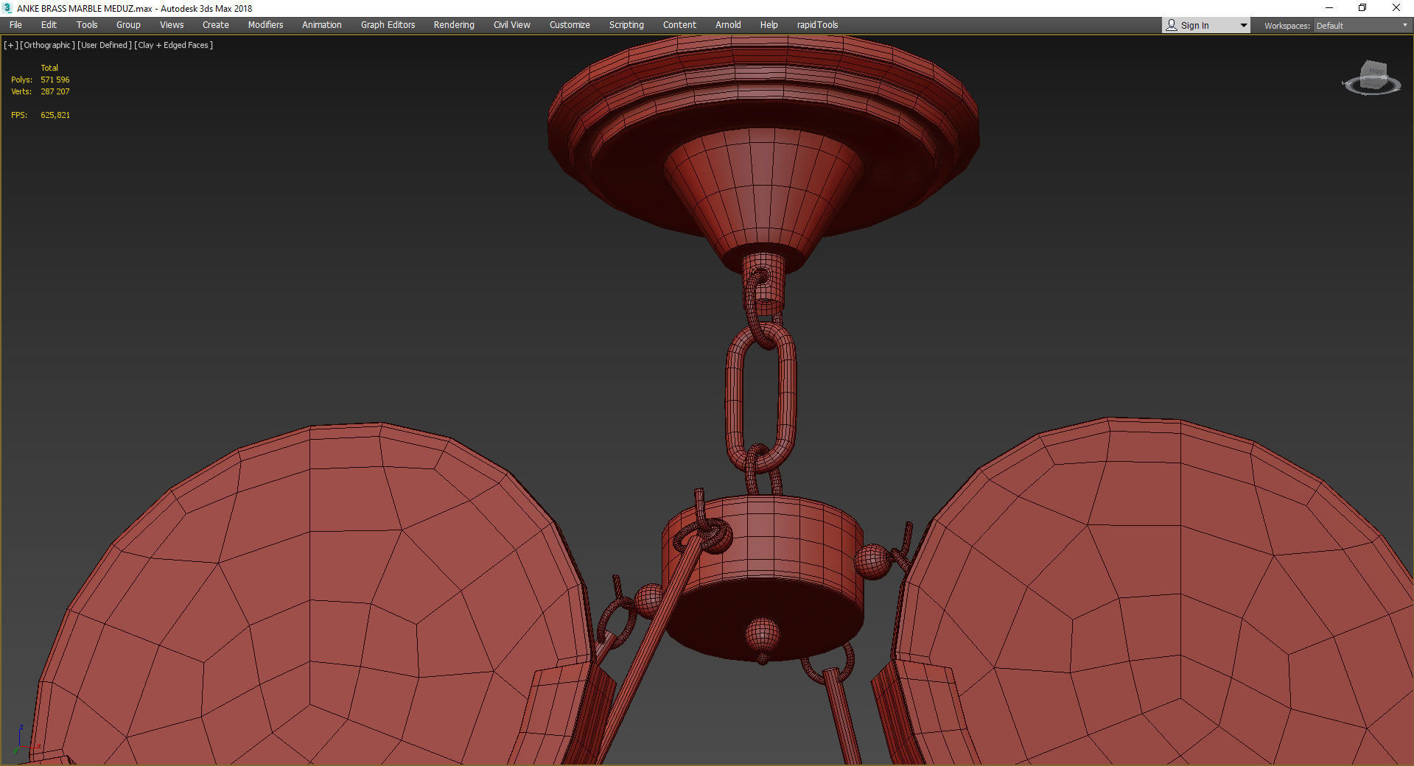Open the Workspaces Default dropdown
Screen dimensions: 1414x766
(x=1362, y=26)
